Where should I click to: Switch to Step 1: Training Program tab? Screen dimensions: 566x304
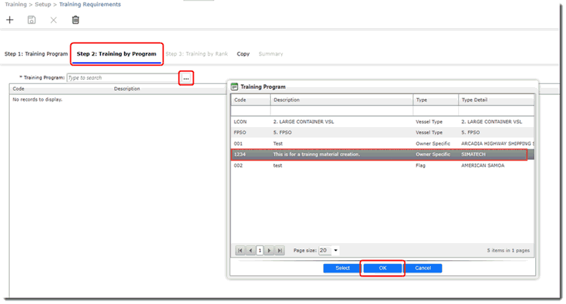36,54
